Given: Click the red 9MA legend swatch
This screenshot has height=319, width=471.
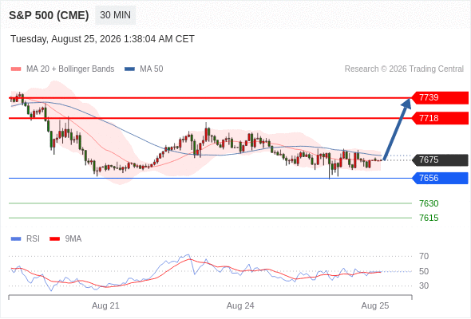Looking at the screenshot, I should (x=54, y=239).
